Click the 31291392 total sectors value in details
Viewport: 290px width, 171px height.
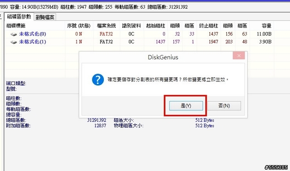coord(97,120)
